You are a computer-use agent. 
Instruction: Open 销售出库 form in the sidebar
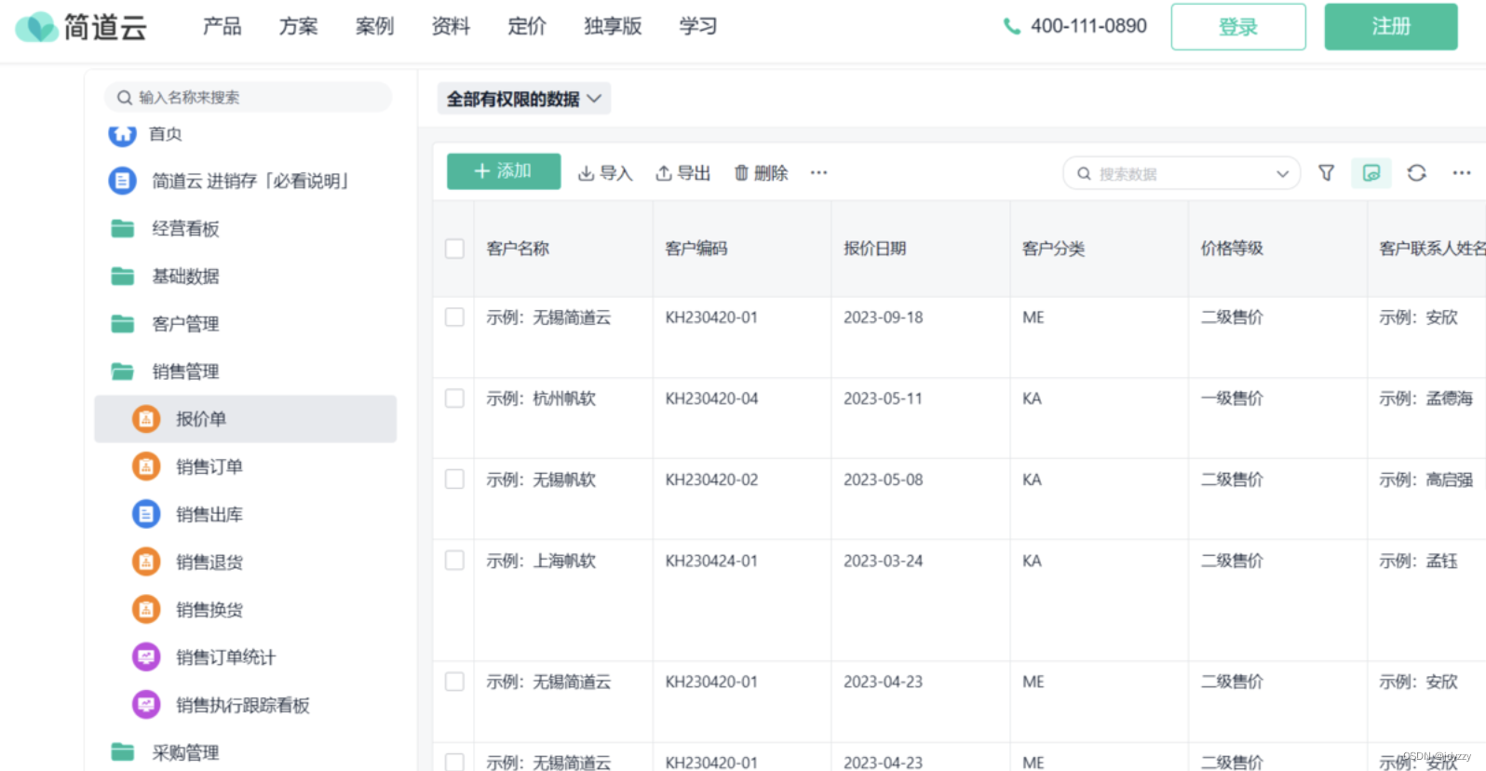tap(209, 514)
